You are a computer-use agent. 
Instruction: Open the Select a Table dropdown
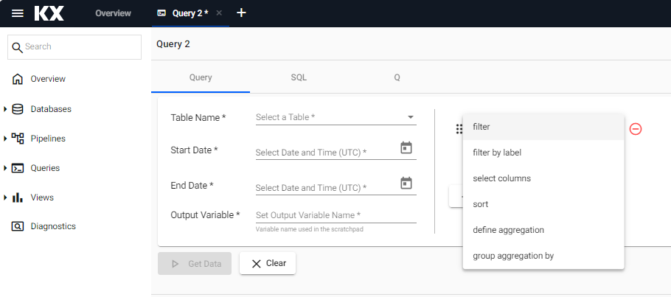(336, 117)
